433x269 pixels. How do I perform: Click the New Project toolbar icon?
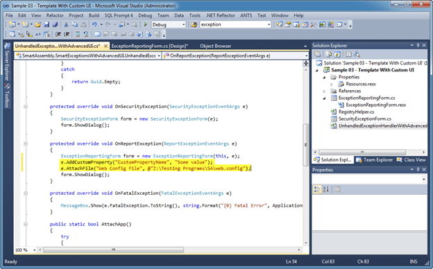(x=12, y=24)
